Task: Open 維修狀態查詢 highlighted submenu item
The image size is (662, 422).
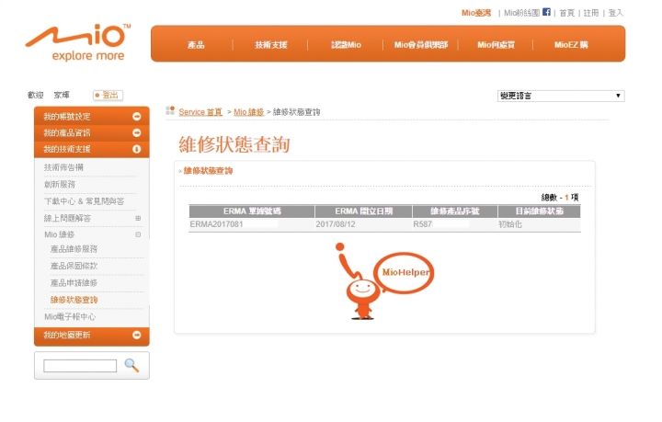Action: tap(74, 300)
